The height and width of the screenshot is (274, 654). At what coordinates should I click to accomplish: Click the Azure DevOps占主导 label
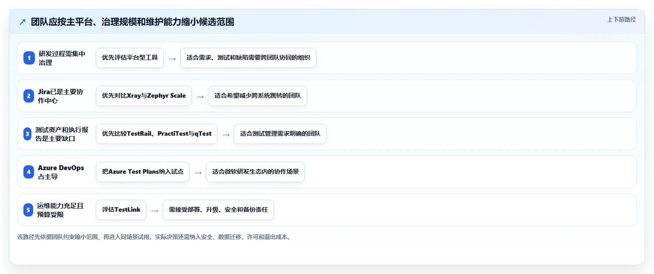tap(61, 172)
